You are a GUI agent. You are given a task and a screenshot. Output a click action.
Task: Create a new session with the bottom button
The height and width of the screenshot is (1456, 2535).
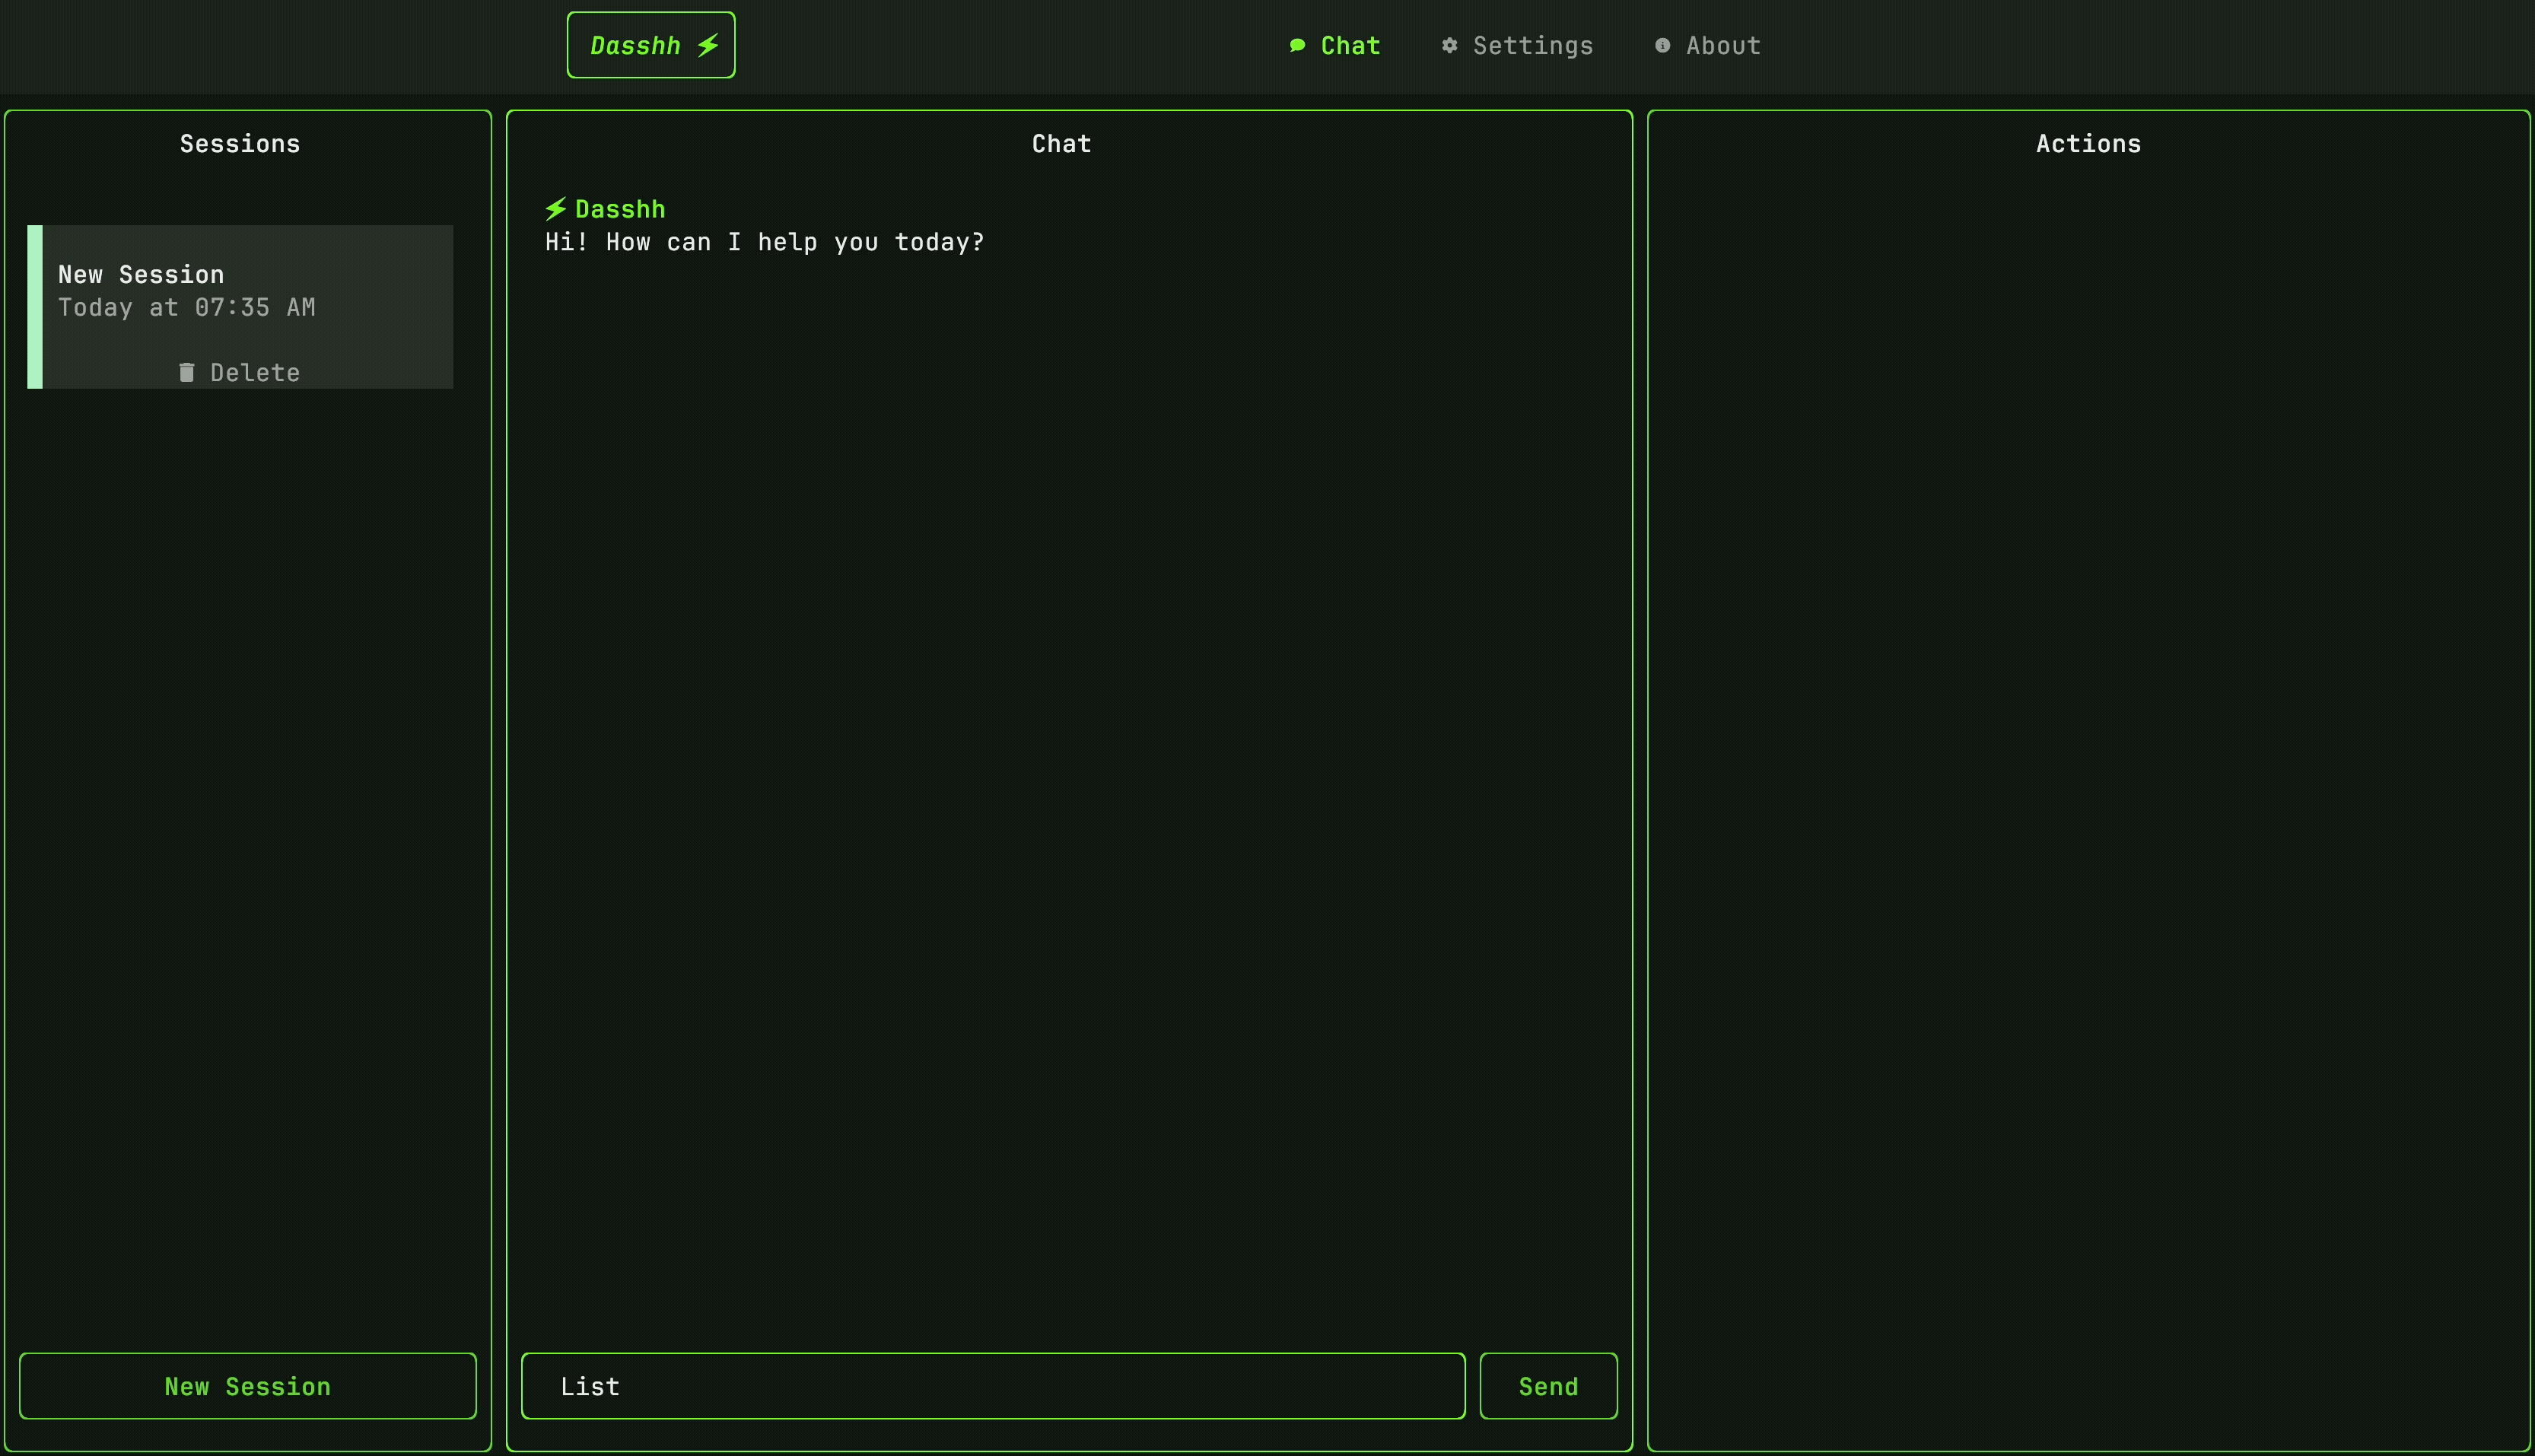click(248, 1386)
